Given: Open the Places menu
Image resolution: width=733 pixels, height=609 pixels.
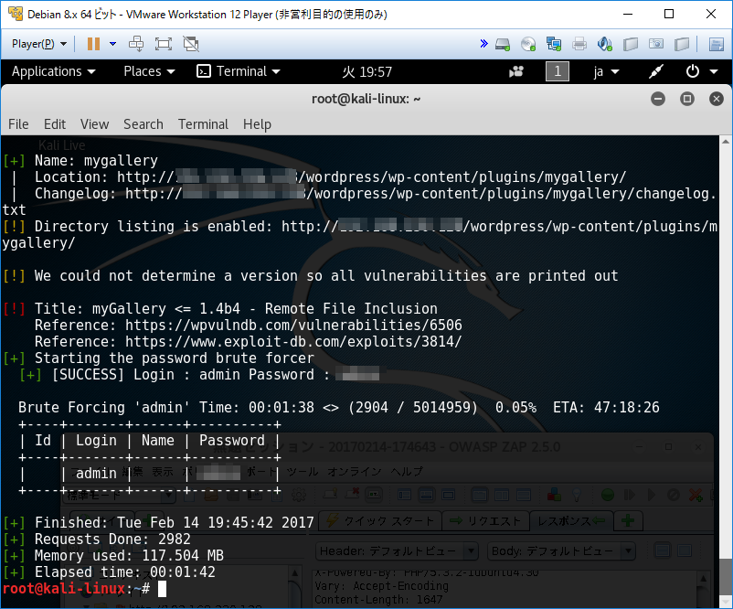Looking at the screenshot, I should (x=149, y=71).
